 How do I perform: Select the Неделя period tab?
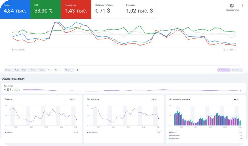(x=25, y=70)
